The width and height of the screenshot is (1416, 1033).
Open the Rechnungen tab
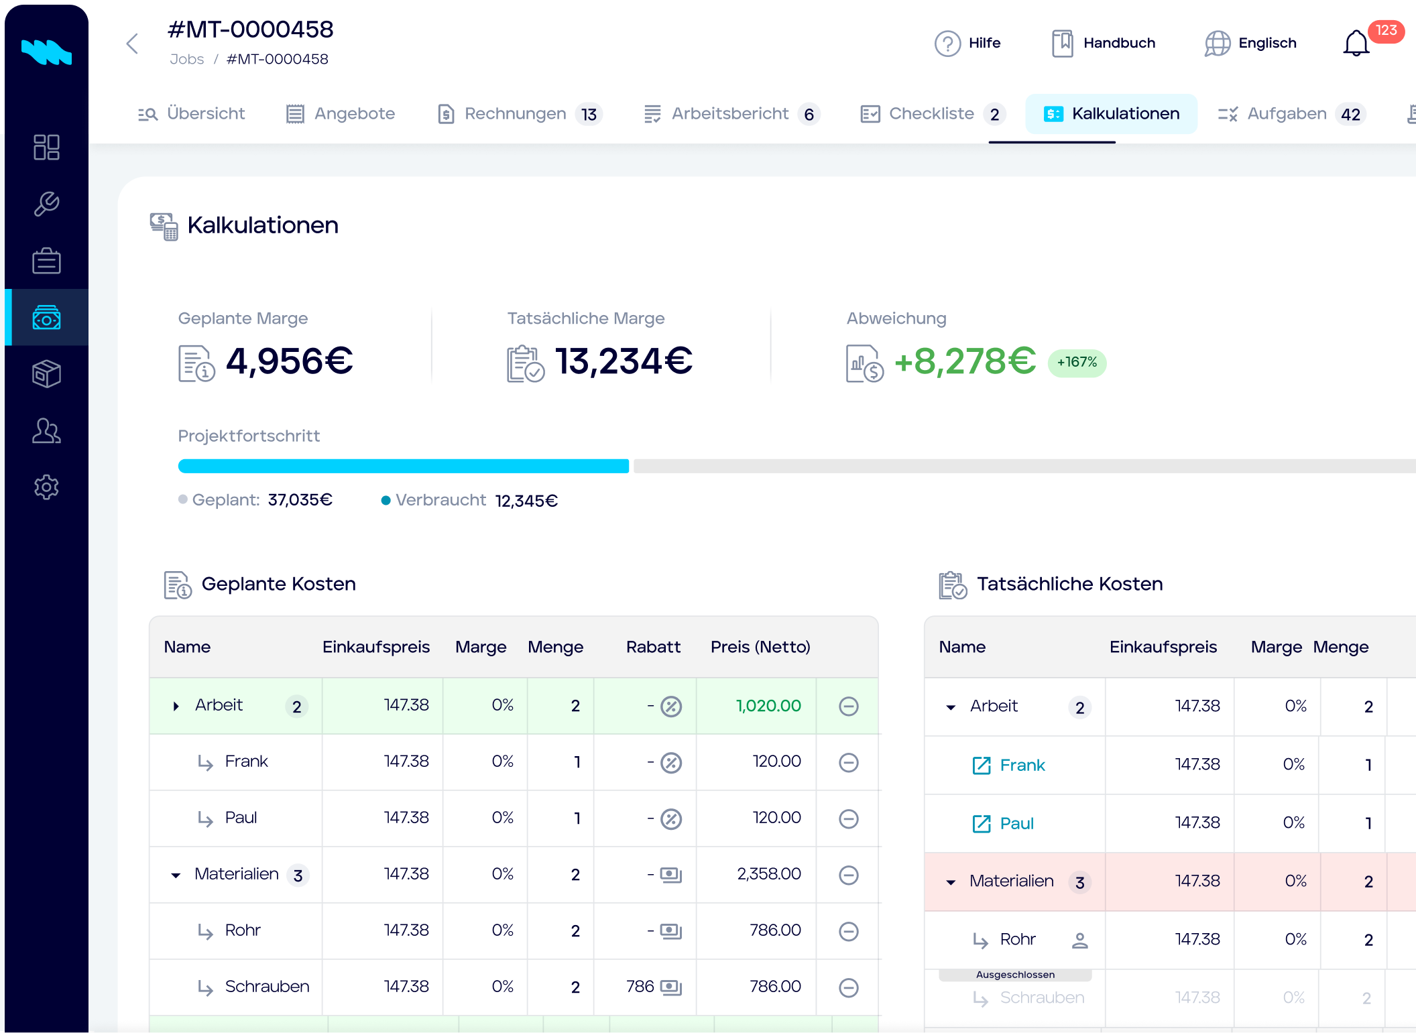tap(520, 114)
